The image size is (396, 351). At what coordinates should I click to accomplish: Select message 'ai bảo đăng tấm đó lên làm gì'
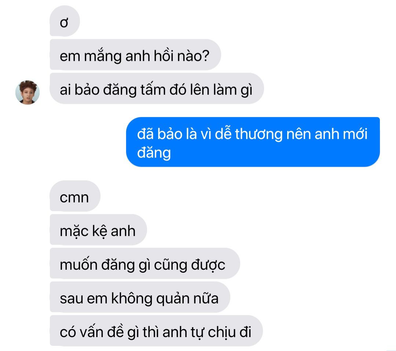pyautogui.click(x=157, y=89)
